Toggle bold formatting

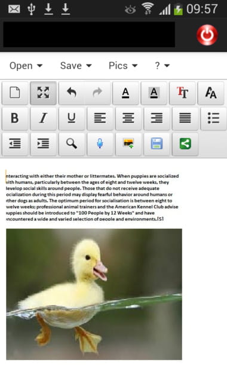pyautogui.click(x=15, y=118)
